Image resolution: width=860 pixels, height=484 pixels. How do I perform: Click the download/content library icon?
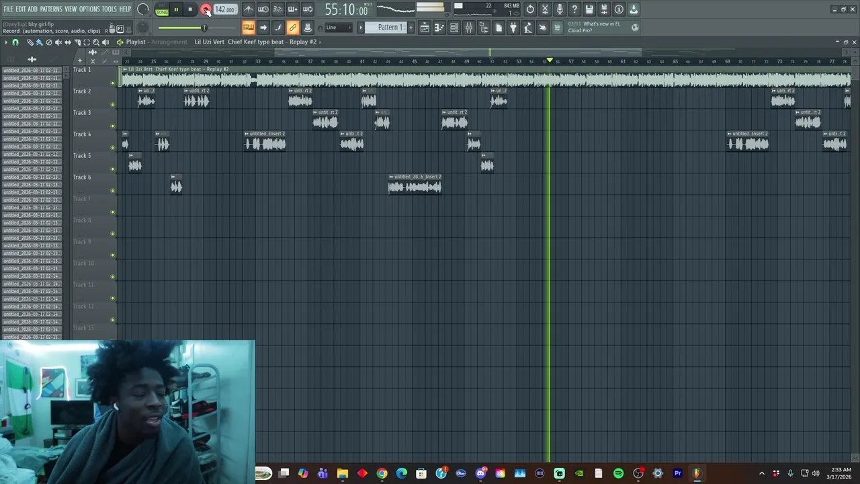(x=634, y=9)
